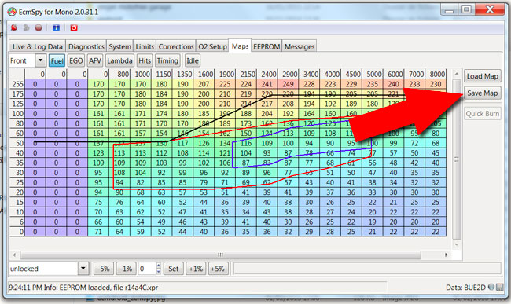Decrease values with the -5% button
Image resolution: width=511 pixels, height=304 pixels.
(104, 269)
